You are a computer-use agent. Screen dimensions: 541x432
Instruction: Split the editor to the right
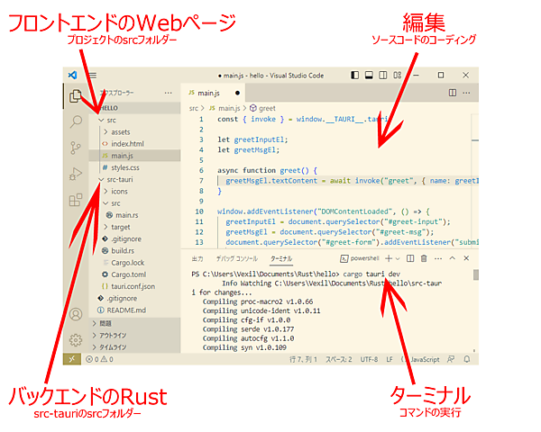pyautogui.click(x=453, y=93)
